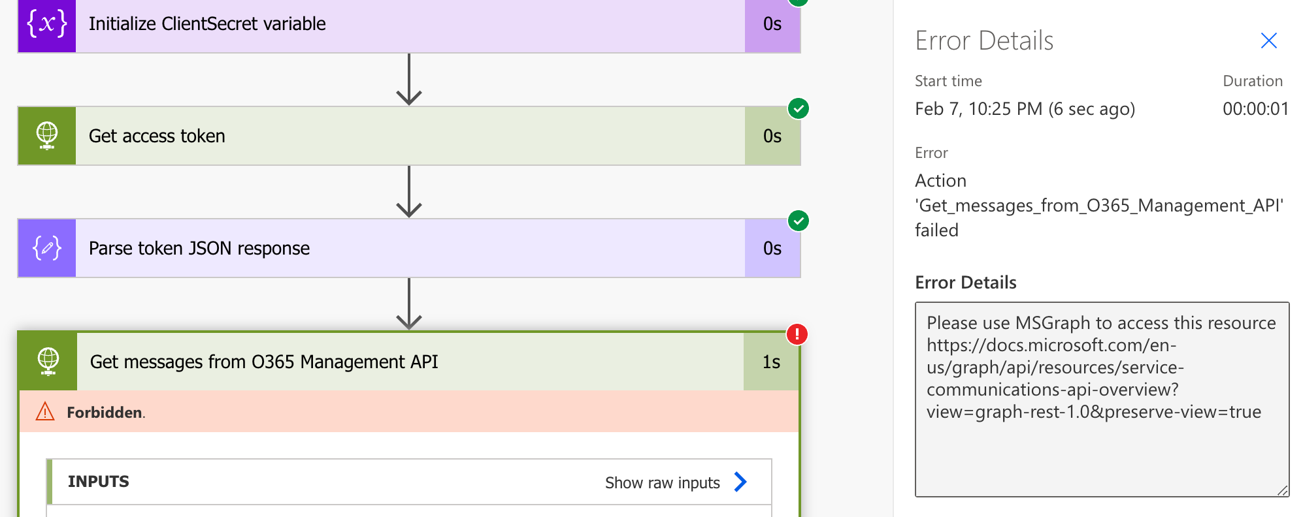Close the Error Details pane
This screenshot has height=517, width=1303.
point(1268,40)
